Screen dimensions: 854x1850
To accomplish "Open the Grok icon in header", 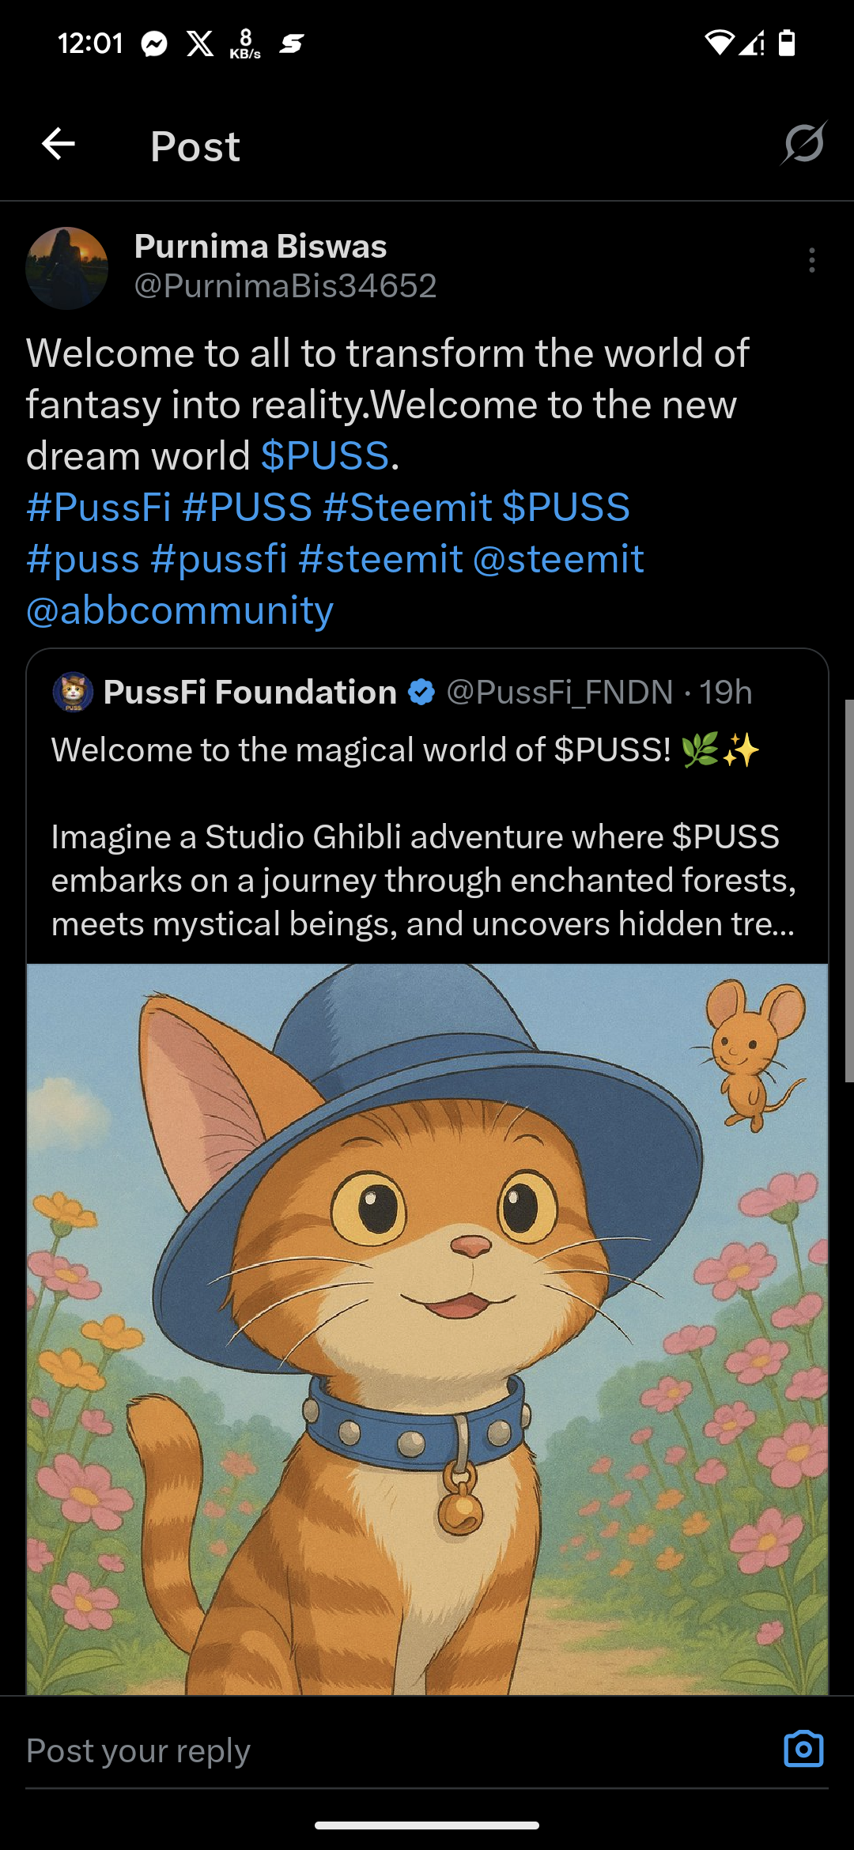I will pyautogui.click(x=804, y=143).
